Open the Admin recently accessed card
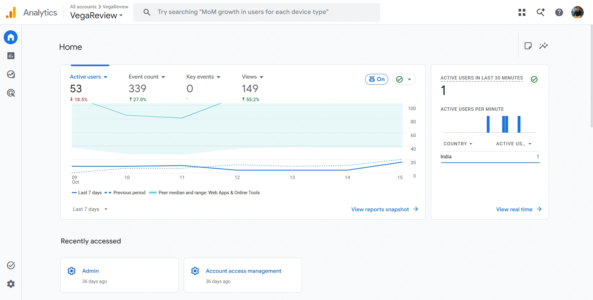 point(119,275)
